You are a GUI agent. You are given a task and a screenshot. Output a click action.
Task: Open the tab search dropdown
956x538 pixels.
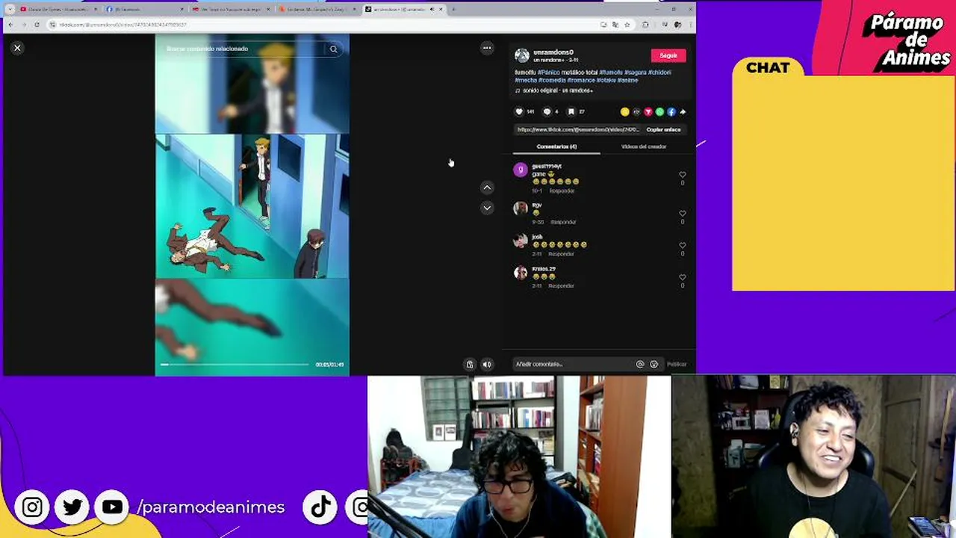(10, 9)
